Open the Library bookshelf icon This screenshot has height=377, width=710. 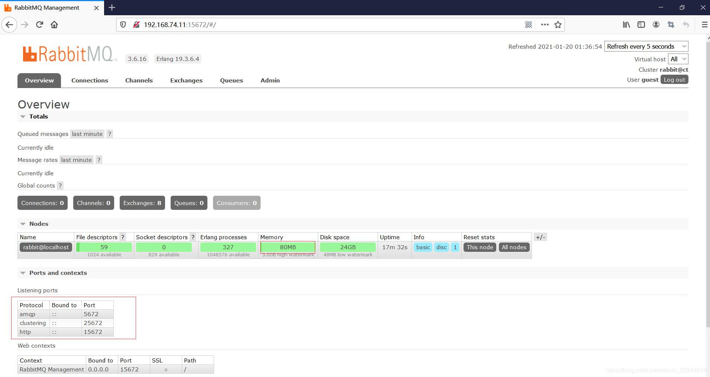point(626,25)
